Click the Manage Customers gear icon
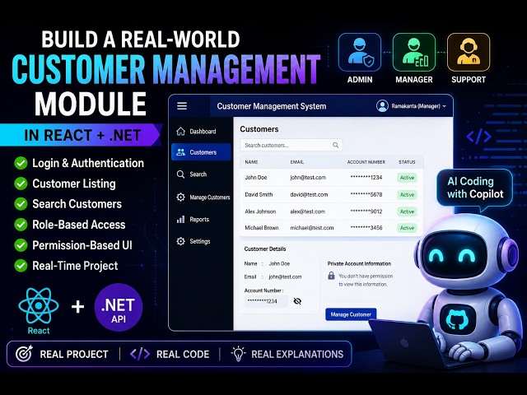This screenshot has width=527, height=395. click(x=181, y=197)
